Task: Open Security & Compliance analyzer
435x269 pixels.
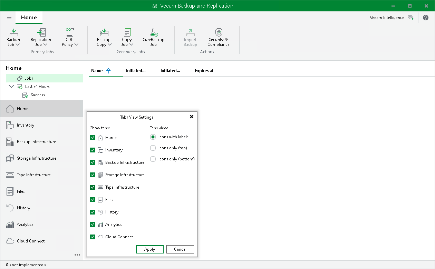Action: [219, 37]
